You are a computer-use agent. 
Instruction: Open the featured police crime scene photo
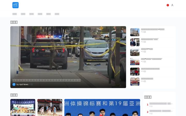click(68, 57)
